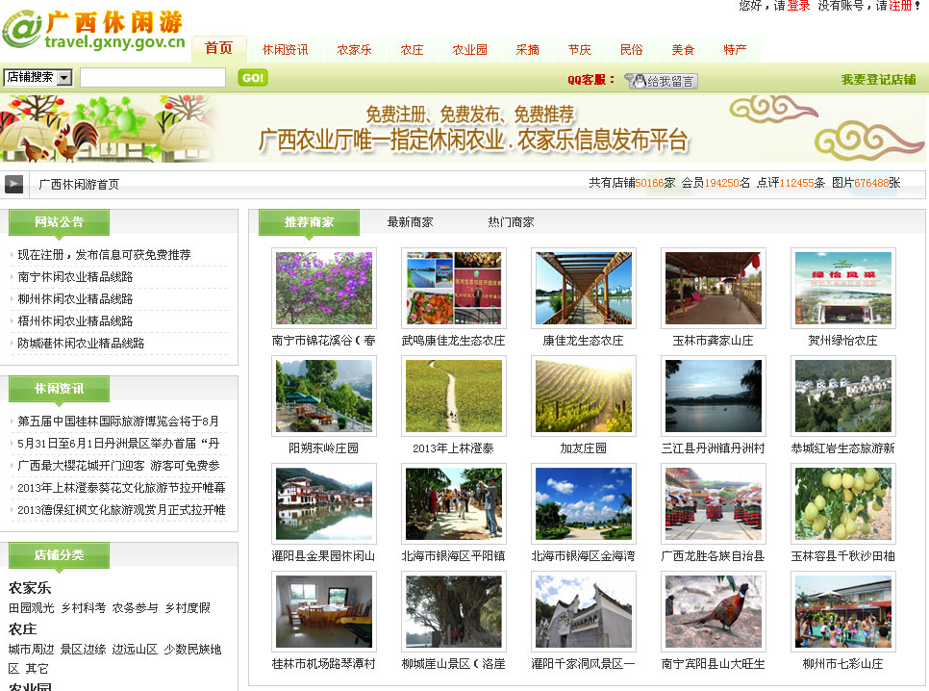This screenshot has width=929, height=691.
Task: Click the arrow icon beside 广西休闲游首页
Action: (x=13, y=184)
